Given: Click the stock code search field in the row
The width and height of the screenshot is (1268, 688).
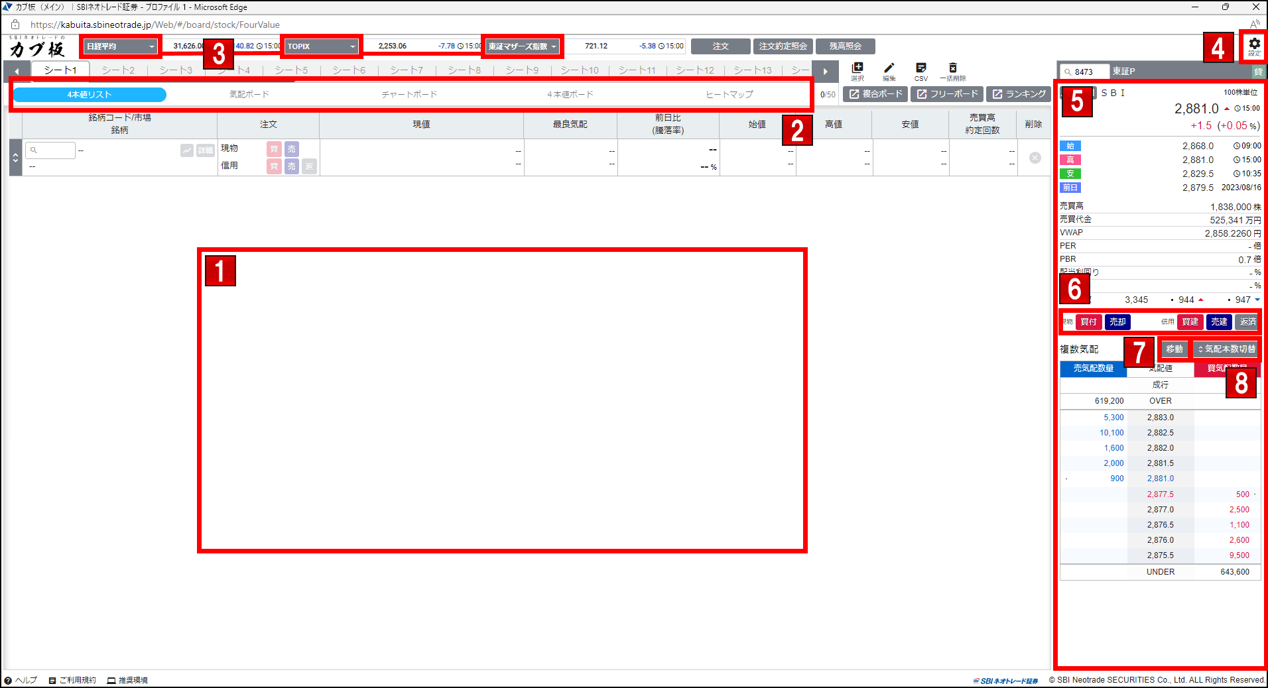Looking at the screenshot, I should click(x=50, y=150).
